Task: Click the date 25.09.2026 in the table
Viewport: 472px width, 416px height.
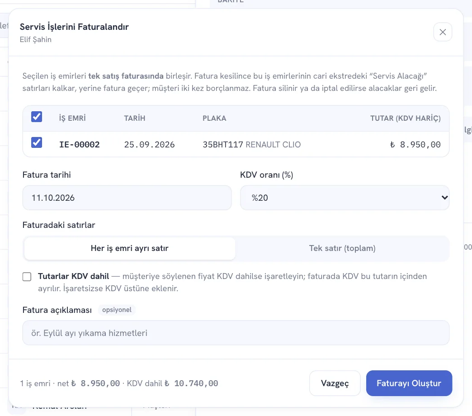Action: (149, 145)
